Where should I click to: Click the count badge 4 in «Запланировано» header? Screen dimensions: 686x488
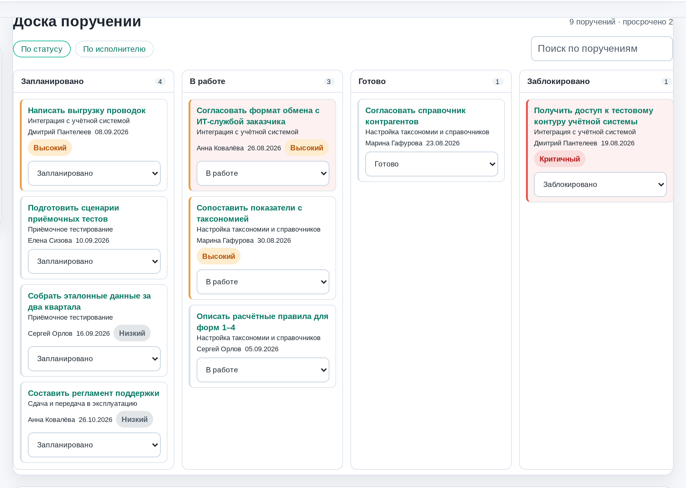pyautogui.click(x=160, y=82)
